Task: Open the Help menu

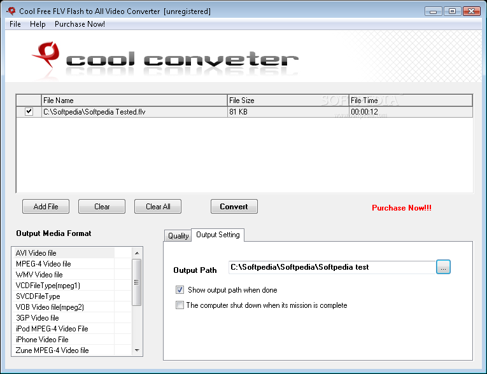Action: tap(38, 24)
